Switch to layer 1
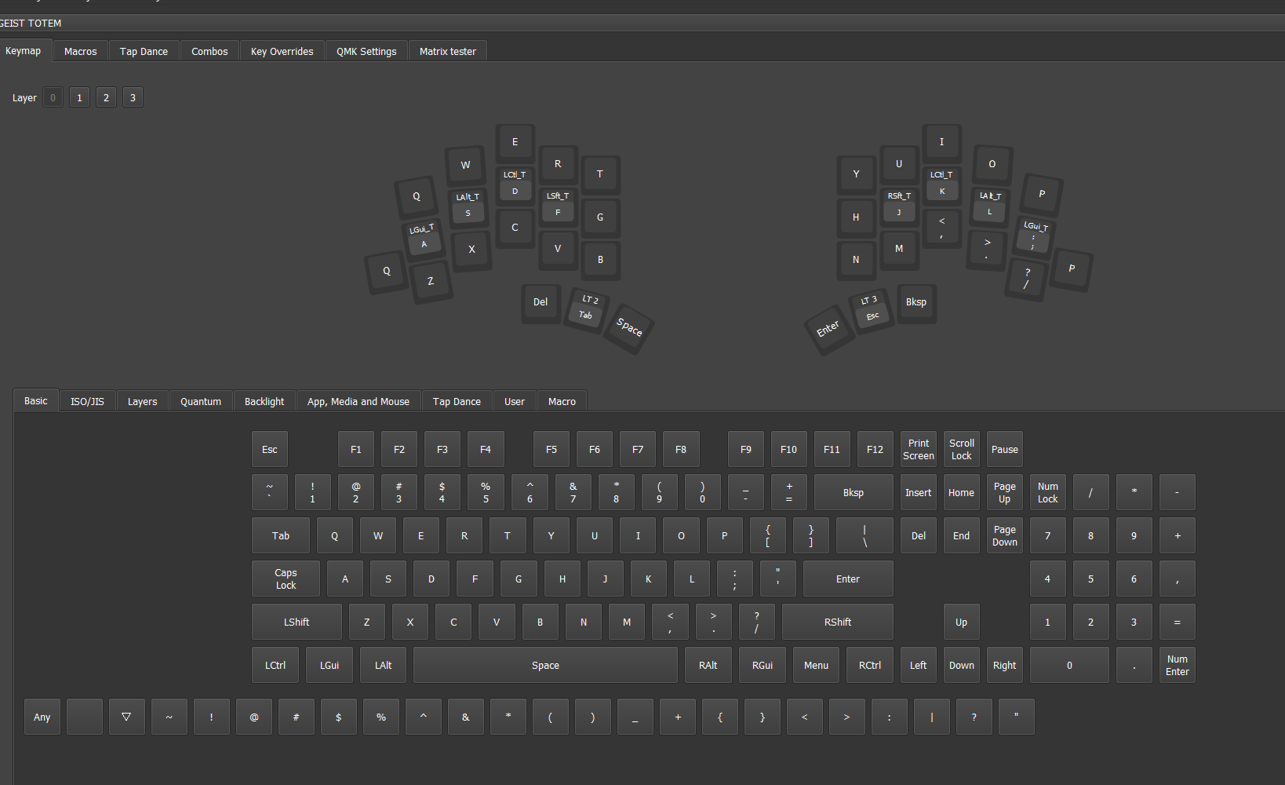The height and width of the screenshot is (785, 1285). [79, 97]
